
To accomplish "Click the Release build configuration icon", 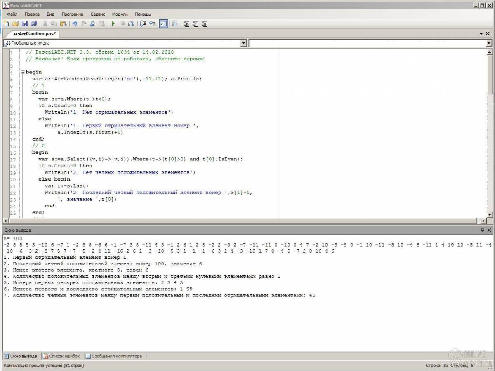I will click(x=204, y=24).
